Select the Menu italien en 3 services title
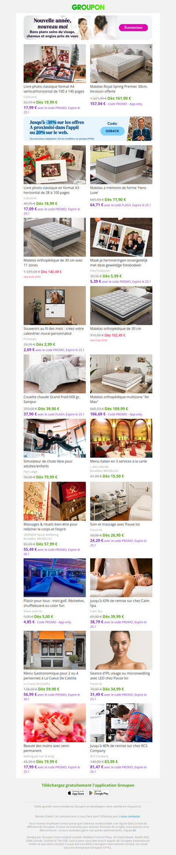The height and width of the screenshot is (855, 176). click(118, 461)
